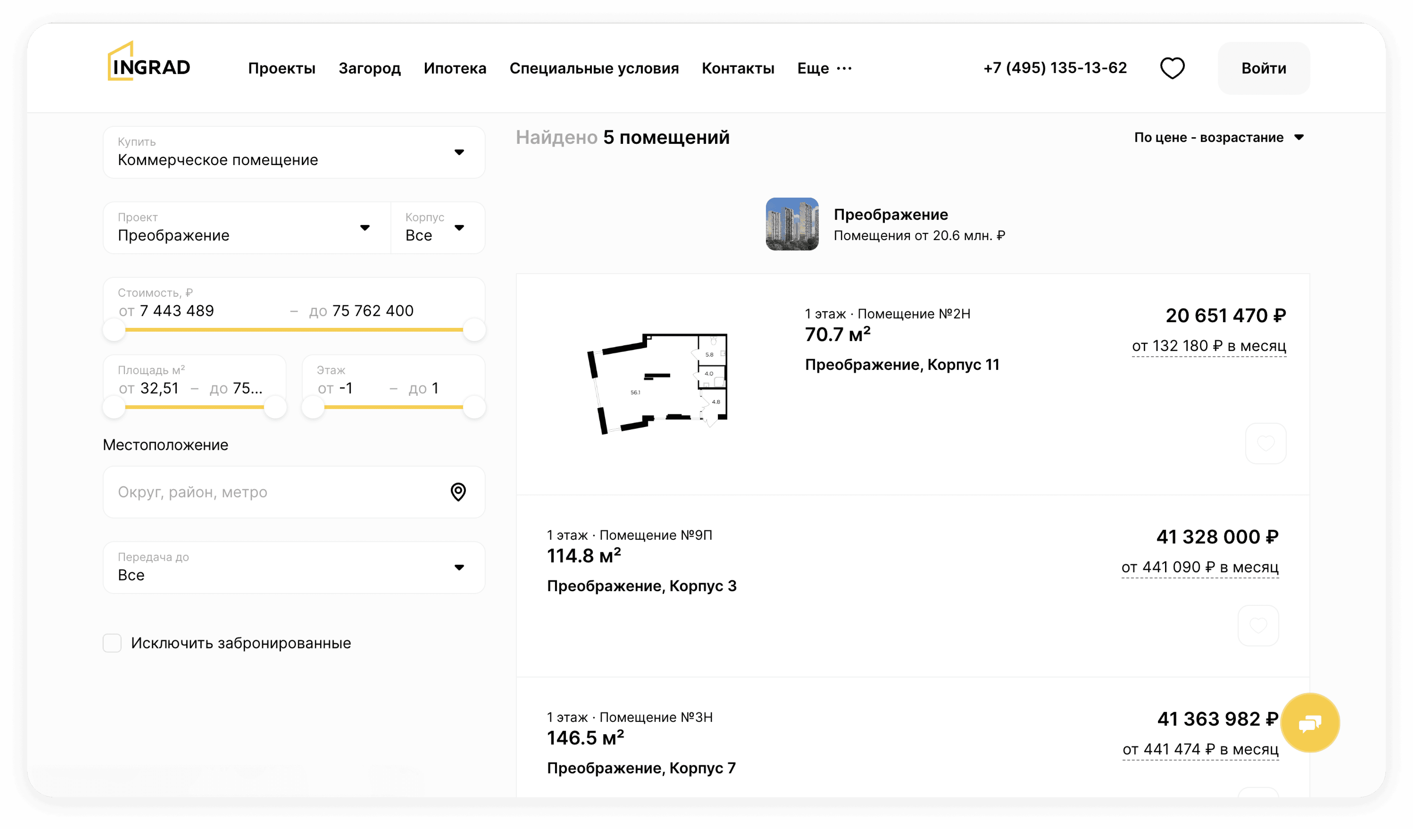
Task: Click the maximum price slider handle
Action: coord(474,330)
